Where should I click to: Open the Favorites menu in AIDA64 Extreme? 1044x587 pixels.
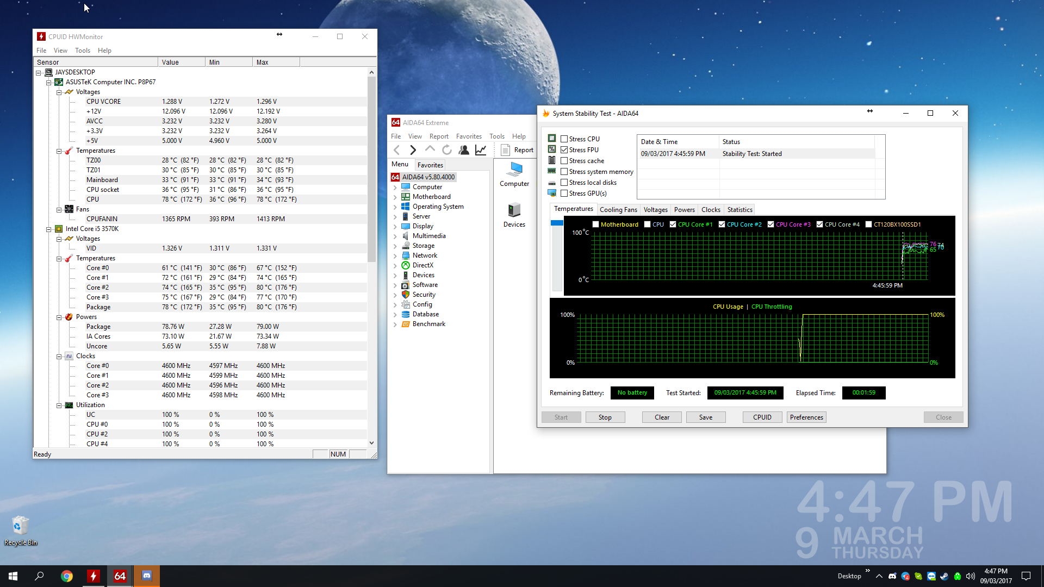click(x=469, y=136)
